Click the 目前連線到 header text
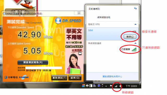The height and width of the screenshot is (95, 167). pyautogui.click(x=94, y=9)
